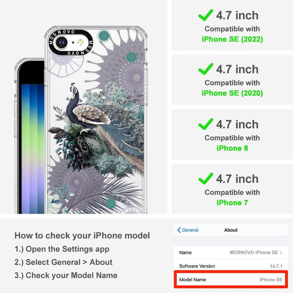
Task: Go back to General settings
Action: click(188, 230)
